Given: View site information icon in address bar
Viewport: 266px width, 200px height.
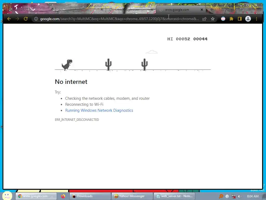Looking at the screenshot, I should pos(36,19).
